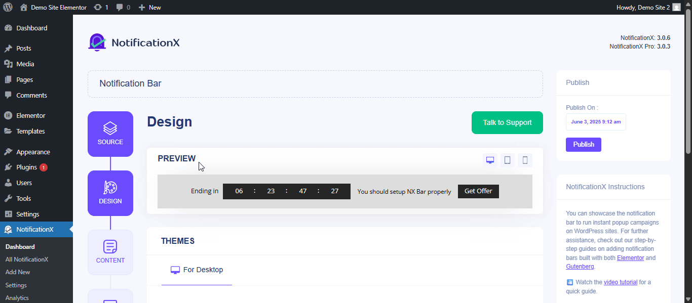Click the Plugins update badge showing 1

coord(44,167)
